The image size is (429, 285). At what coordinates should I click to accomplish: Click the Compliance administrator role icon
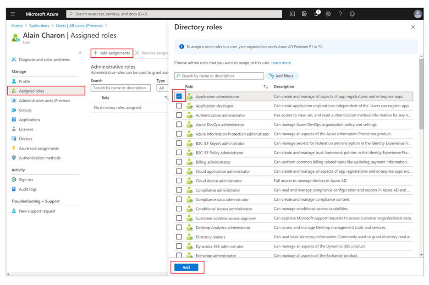[190, 190]
